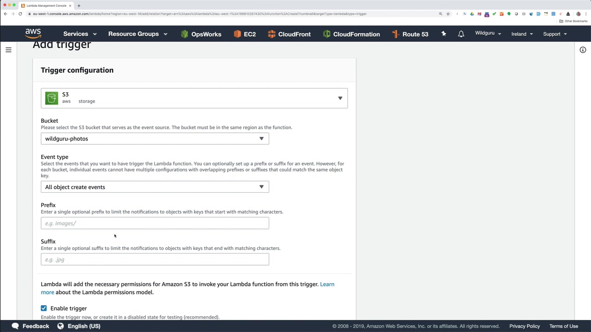
Task: Change language from English (US)
Action: [78, 326]
